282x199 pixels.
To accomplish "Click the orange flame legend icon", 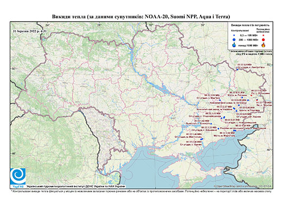I will (x=263, y=45).
